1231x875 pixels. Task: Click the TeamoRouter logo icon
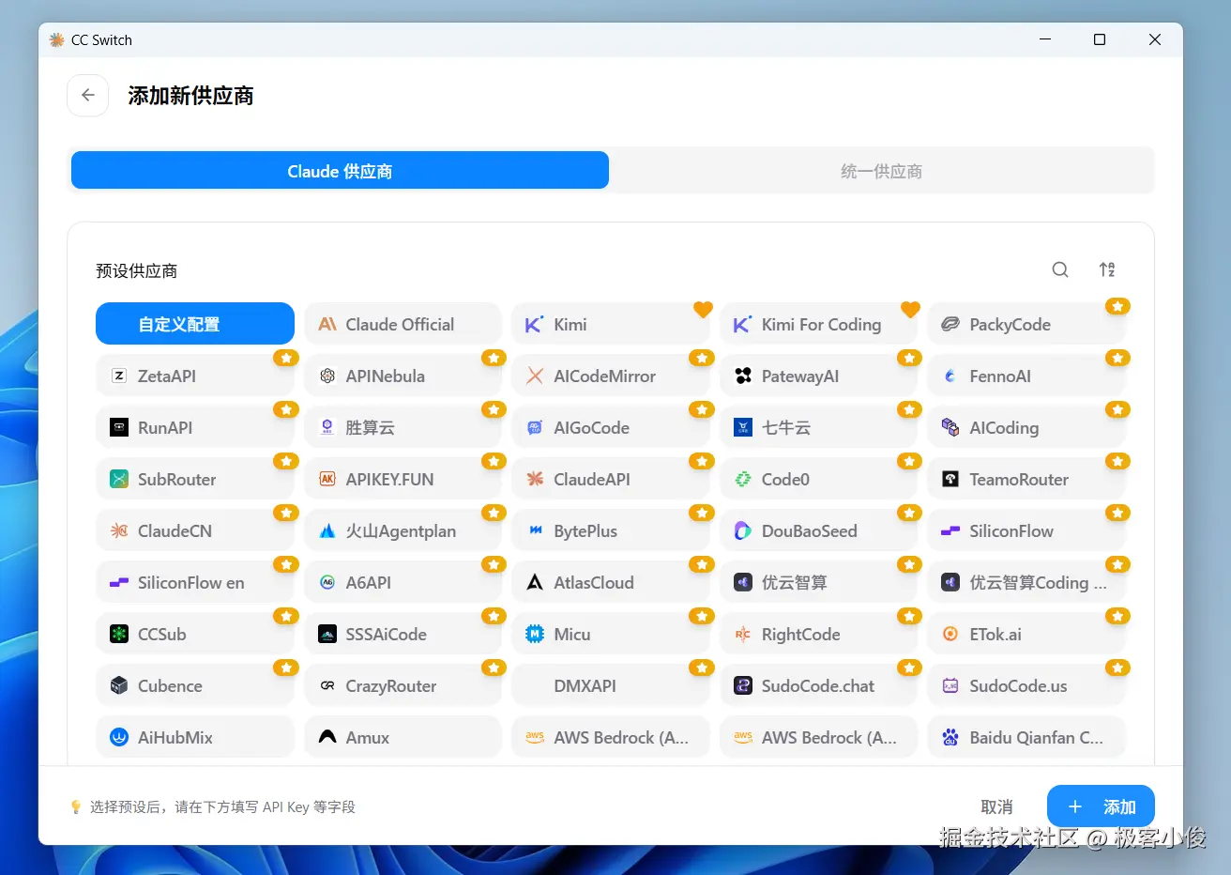(x=950, y=479)
